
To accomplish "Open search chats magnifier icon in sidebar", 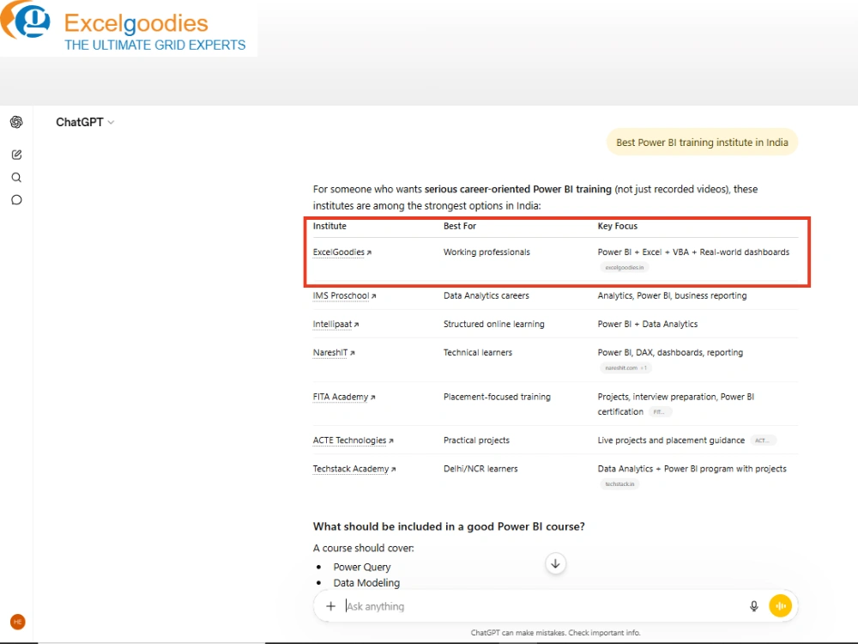I will pos(16,178).
